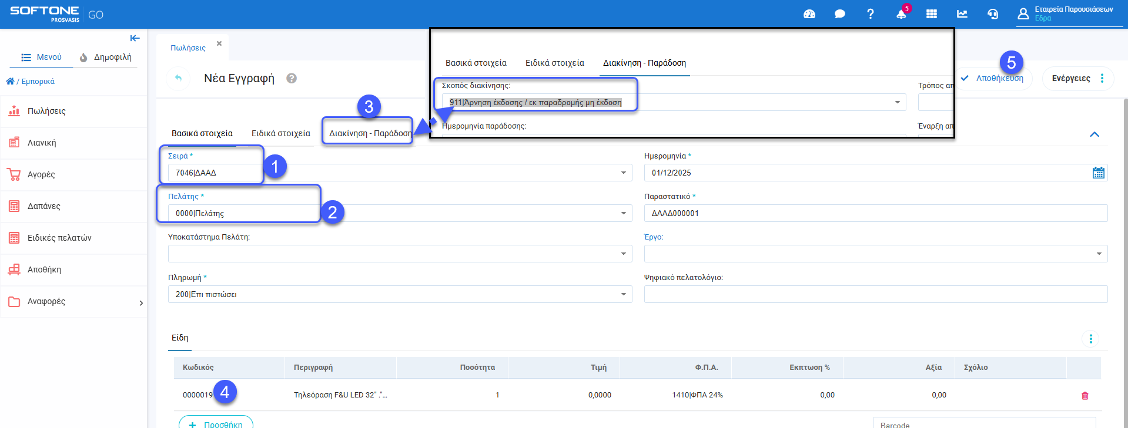Click the dashboard speedometer icon

point(809,14)
